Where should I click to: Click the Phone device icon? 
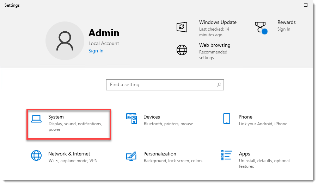point(227,119)
